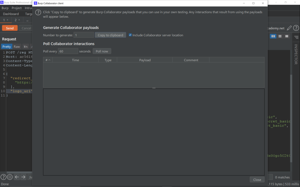Screen dimensions: 300x187
Task: Toggle Include Collaborator server location checkbox
Action: coord(130,35)
